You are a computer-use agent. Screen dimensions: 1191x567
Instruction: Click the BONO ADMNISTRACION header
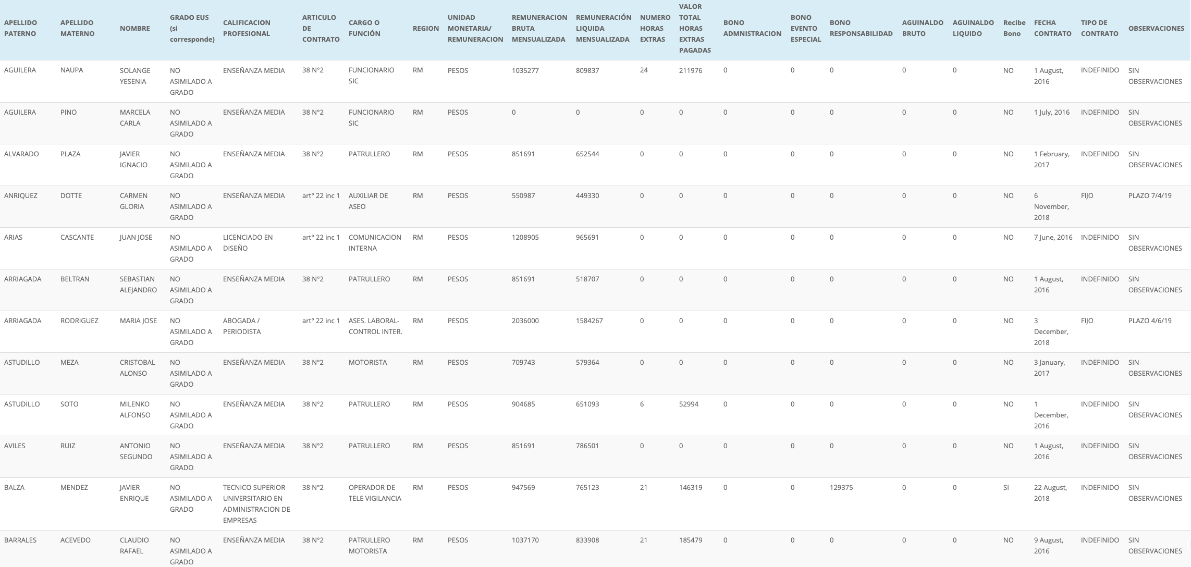pos(752,28)
